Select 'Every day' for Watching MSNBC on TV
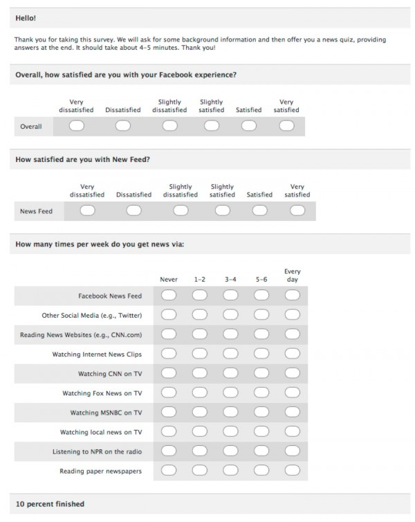415x522 pixels. [292, 413]
